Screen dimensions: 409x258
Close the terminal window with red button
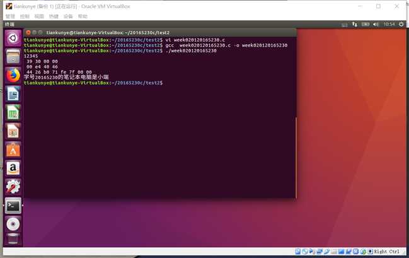click(x=28, y=32)
